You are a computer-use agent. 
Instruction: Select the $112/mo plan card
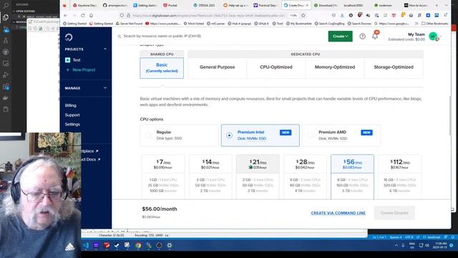399,177
